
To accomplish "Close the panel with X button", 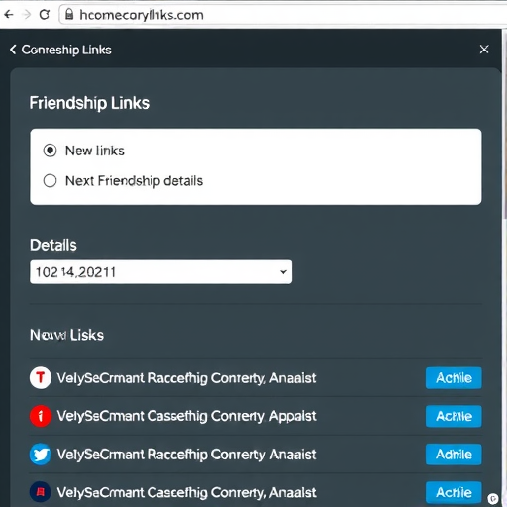I will 484,50.
